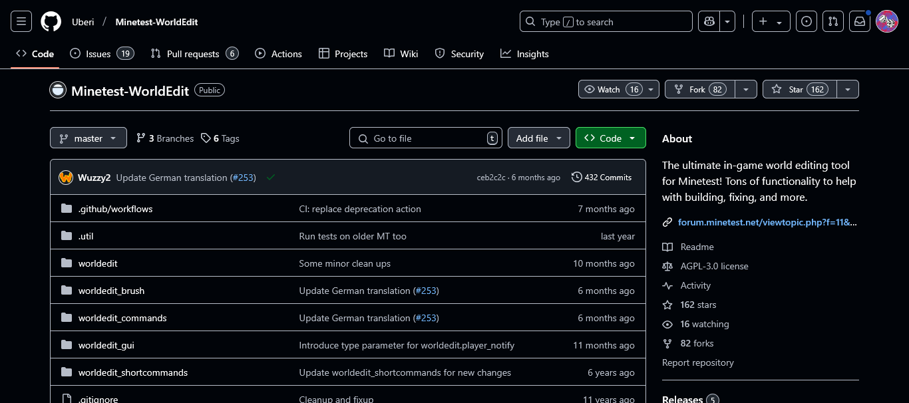Click the Wuzzy2 author avatar
909x403 pixels.
coord(66,178)
